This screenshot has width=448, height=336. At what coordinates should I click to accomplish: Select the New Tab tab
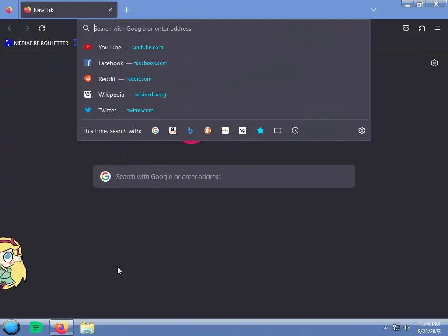pos(69,10)
